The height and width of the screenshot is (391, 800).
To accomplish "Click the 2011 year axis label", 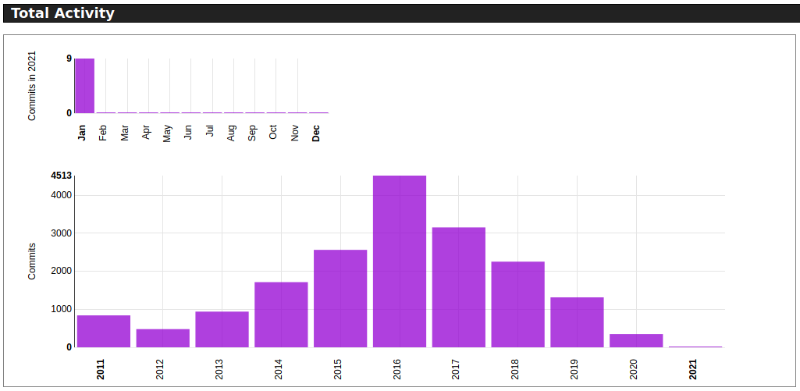I will [101, 369].
